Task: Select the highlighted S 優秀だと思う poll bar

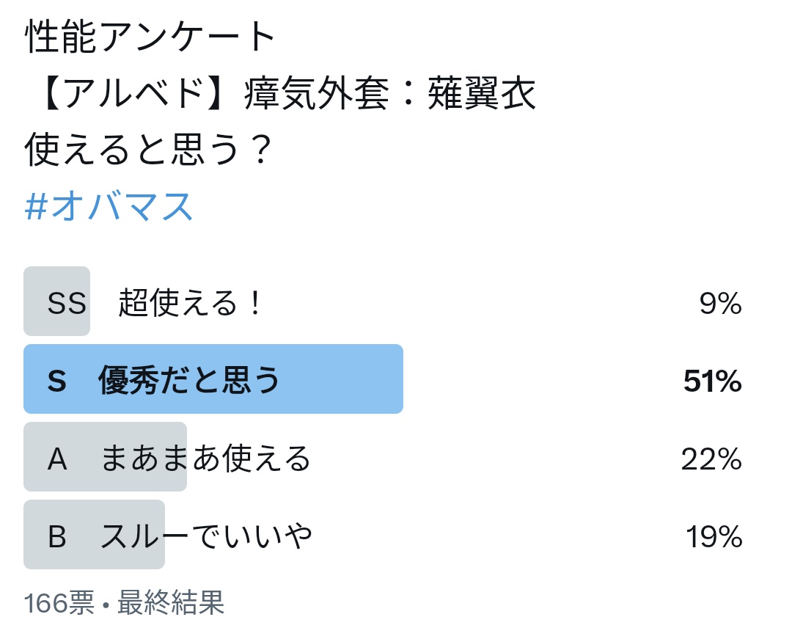Action: pyautogui.click(x=213, y=379)
